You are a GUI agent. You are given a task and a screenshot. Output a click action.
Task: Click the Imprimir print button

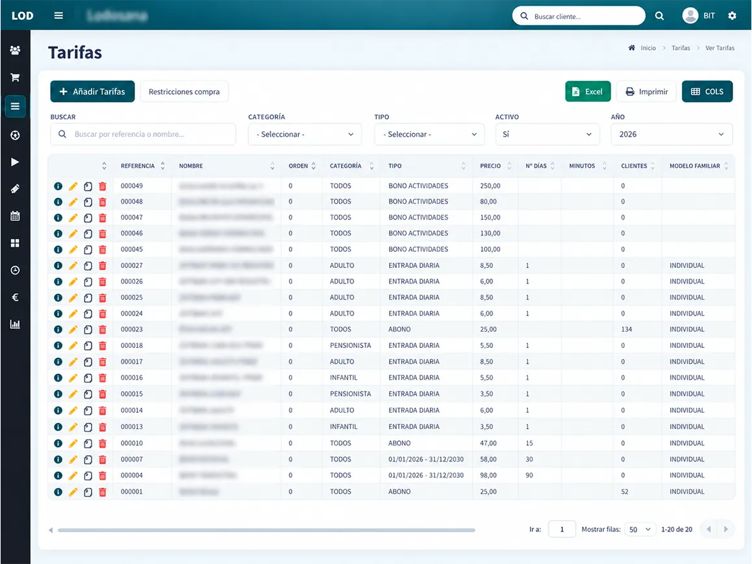(x=647, y=92)
